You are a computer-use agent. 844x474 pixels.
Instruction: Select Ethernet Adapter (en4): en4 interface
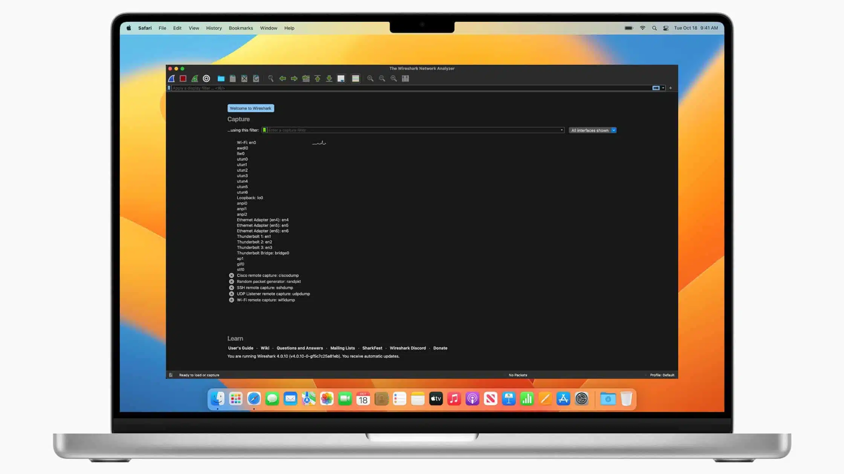pyautogui.click(x=263, y=220)
